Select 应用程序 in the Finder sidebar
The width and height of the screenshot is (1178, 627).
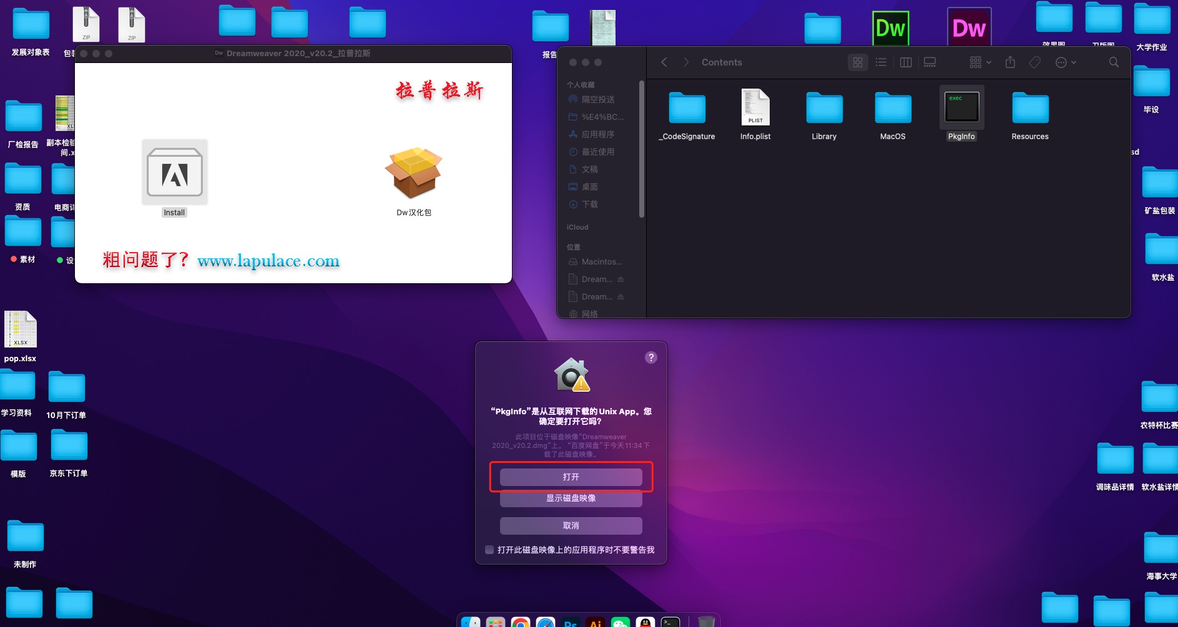coord(597,134)
